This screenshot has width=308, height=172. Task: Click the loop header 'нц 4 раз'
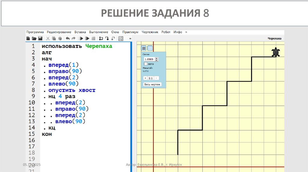click(x=62, y=96)
